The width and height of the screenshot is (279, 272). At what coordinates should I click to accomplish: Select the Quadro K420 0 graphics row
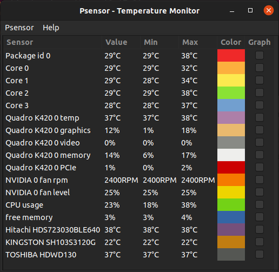click(138, 130)
